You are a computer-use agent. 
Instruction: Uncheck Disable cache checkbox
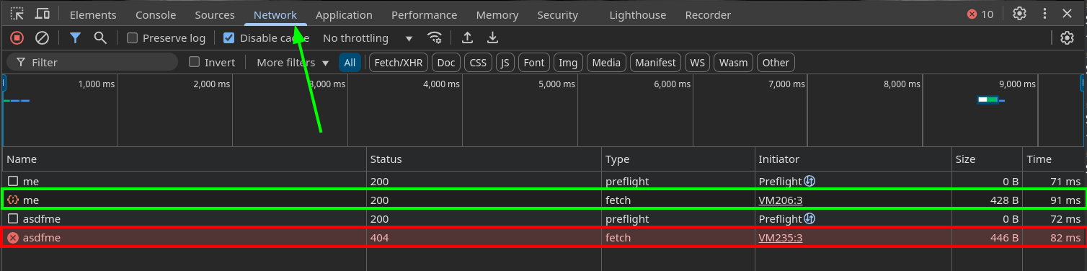click(229, 38)
